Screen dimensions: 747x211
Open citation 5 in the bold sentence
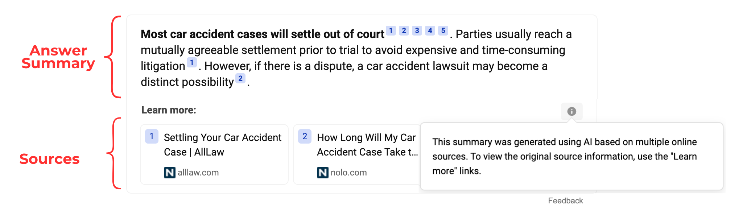[443, 31]
